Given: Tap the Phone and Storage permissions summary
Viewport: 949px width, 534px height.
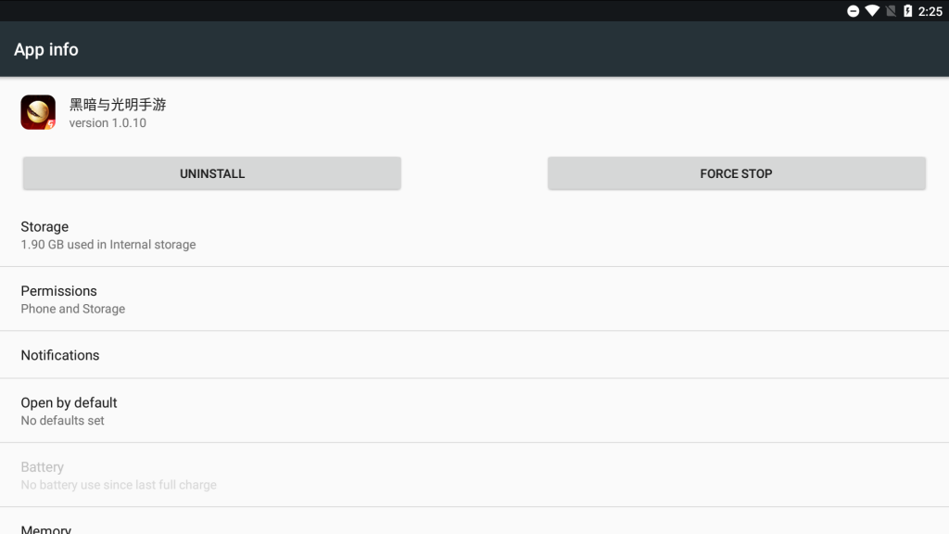Looking at the screenshot, I should point(73,309).
